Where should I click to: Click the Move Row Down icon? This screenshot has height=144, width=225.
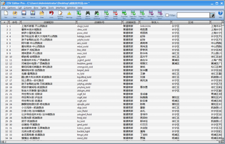160,15
